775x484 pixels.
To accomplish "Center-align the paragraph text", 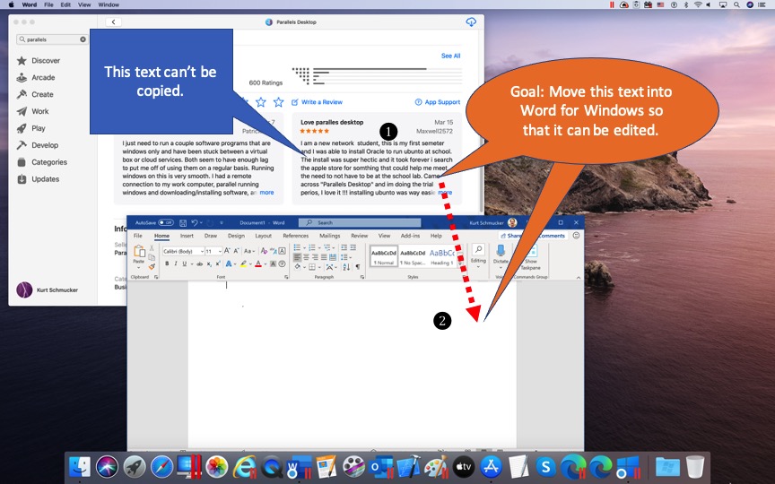I will coord(306,257).
